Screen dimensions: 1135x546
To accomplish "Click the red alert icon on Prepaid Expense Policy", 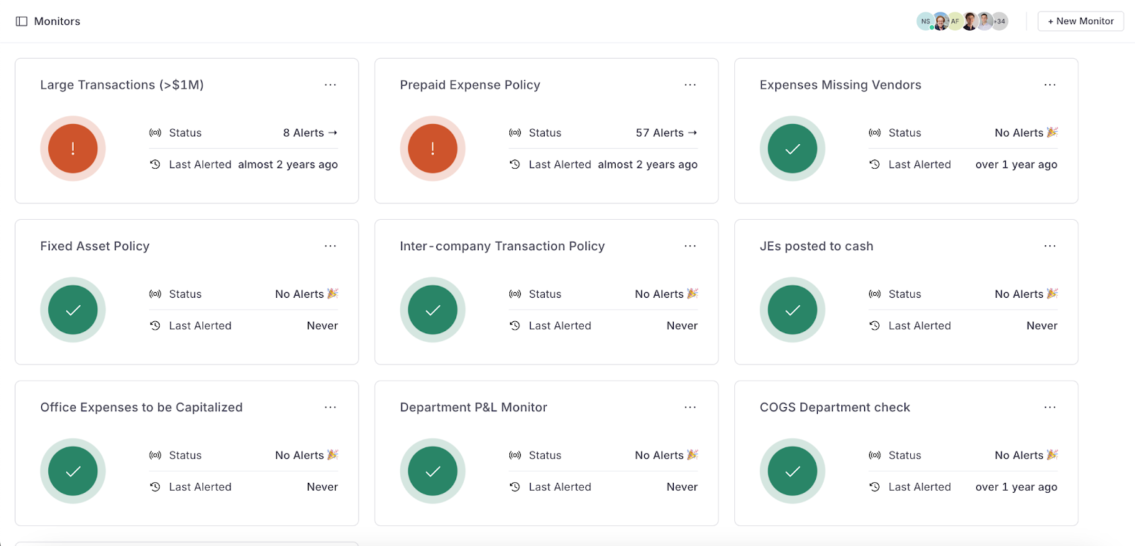I will [433, 148].
